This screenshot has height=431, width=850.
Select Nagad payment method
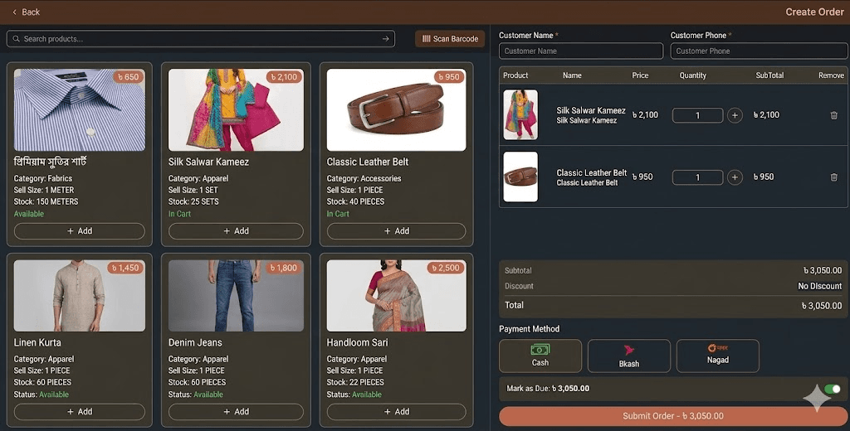[718, 356]
